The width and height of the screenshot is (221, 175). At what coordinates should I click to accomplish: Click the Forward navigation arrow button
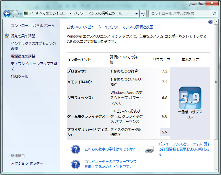click(15, 14)
